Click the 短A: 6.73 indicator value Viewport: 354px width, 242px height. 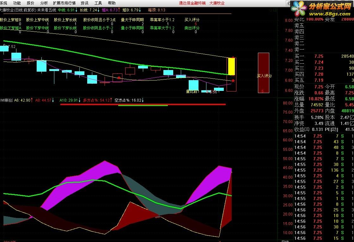pos(111,10)
